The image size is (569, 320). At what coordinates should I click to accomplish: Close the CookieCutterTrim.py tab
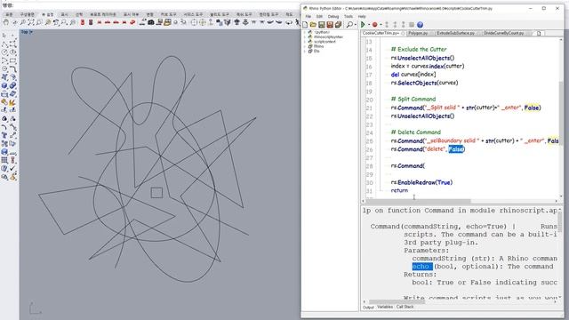coord(403,33)
